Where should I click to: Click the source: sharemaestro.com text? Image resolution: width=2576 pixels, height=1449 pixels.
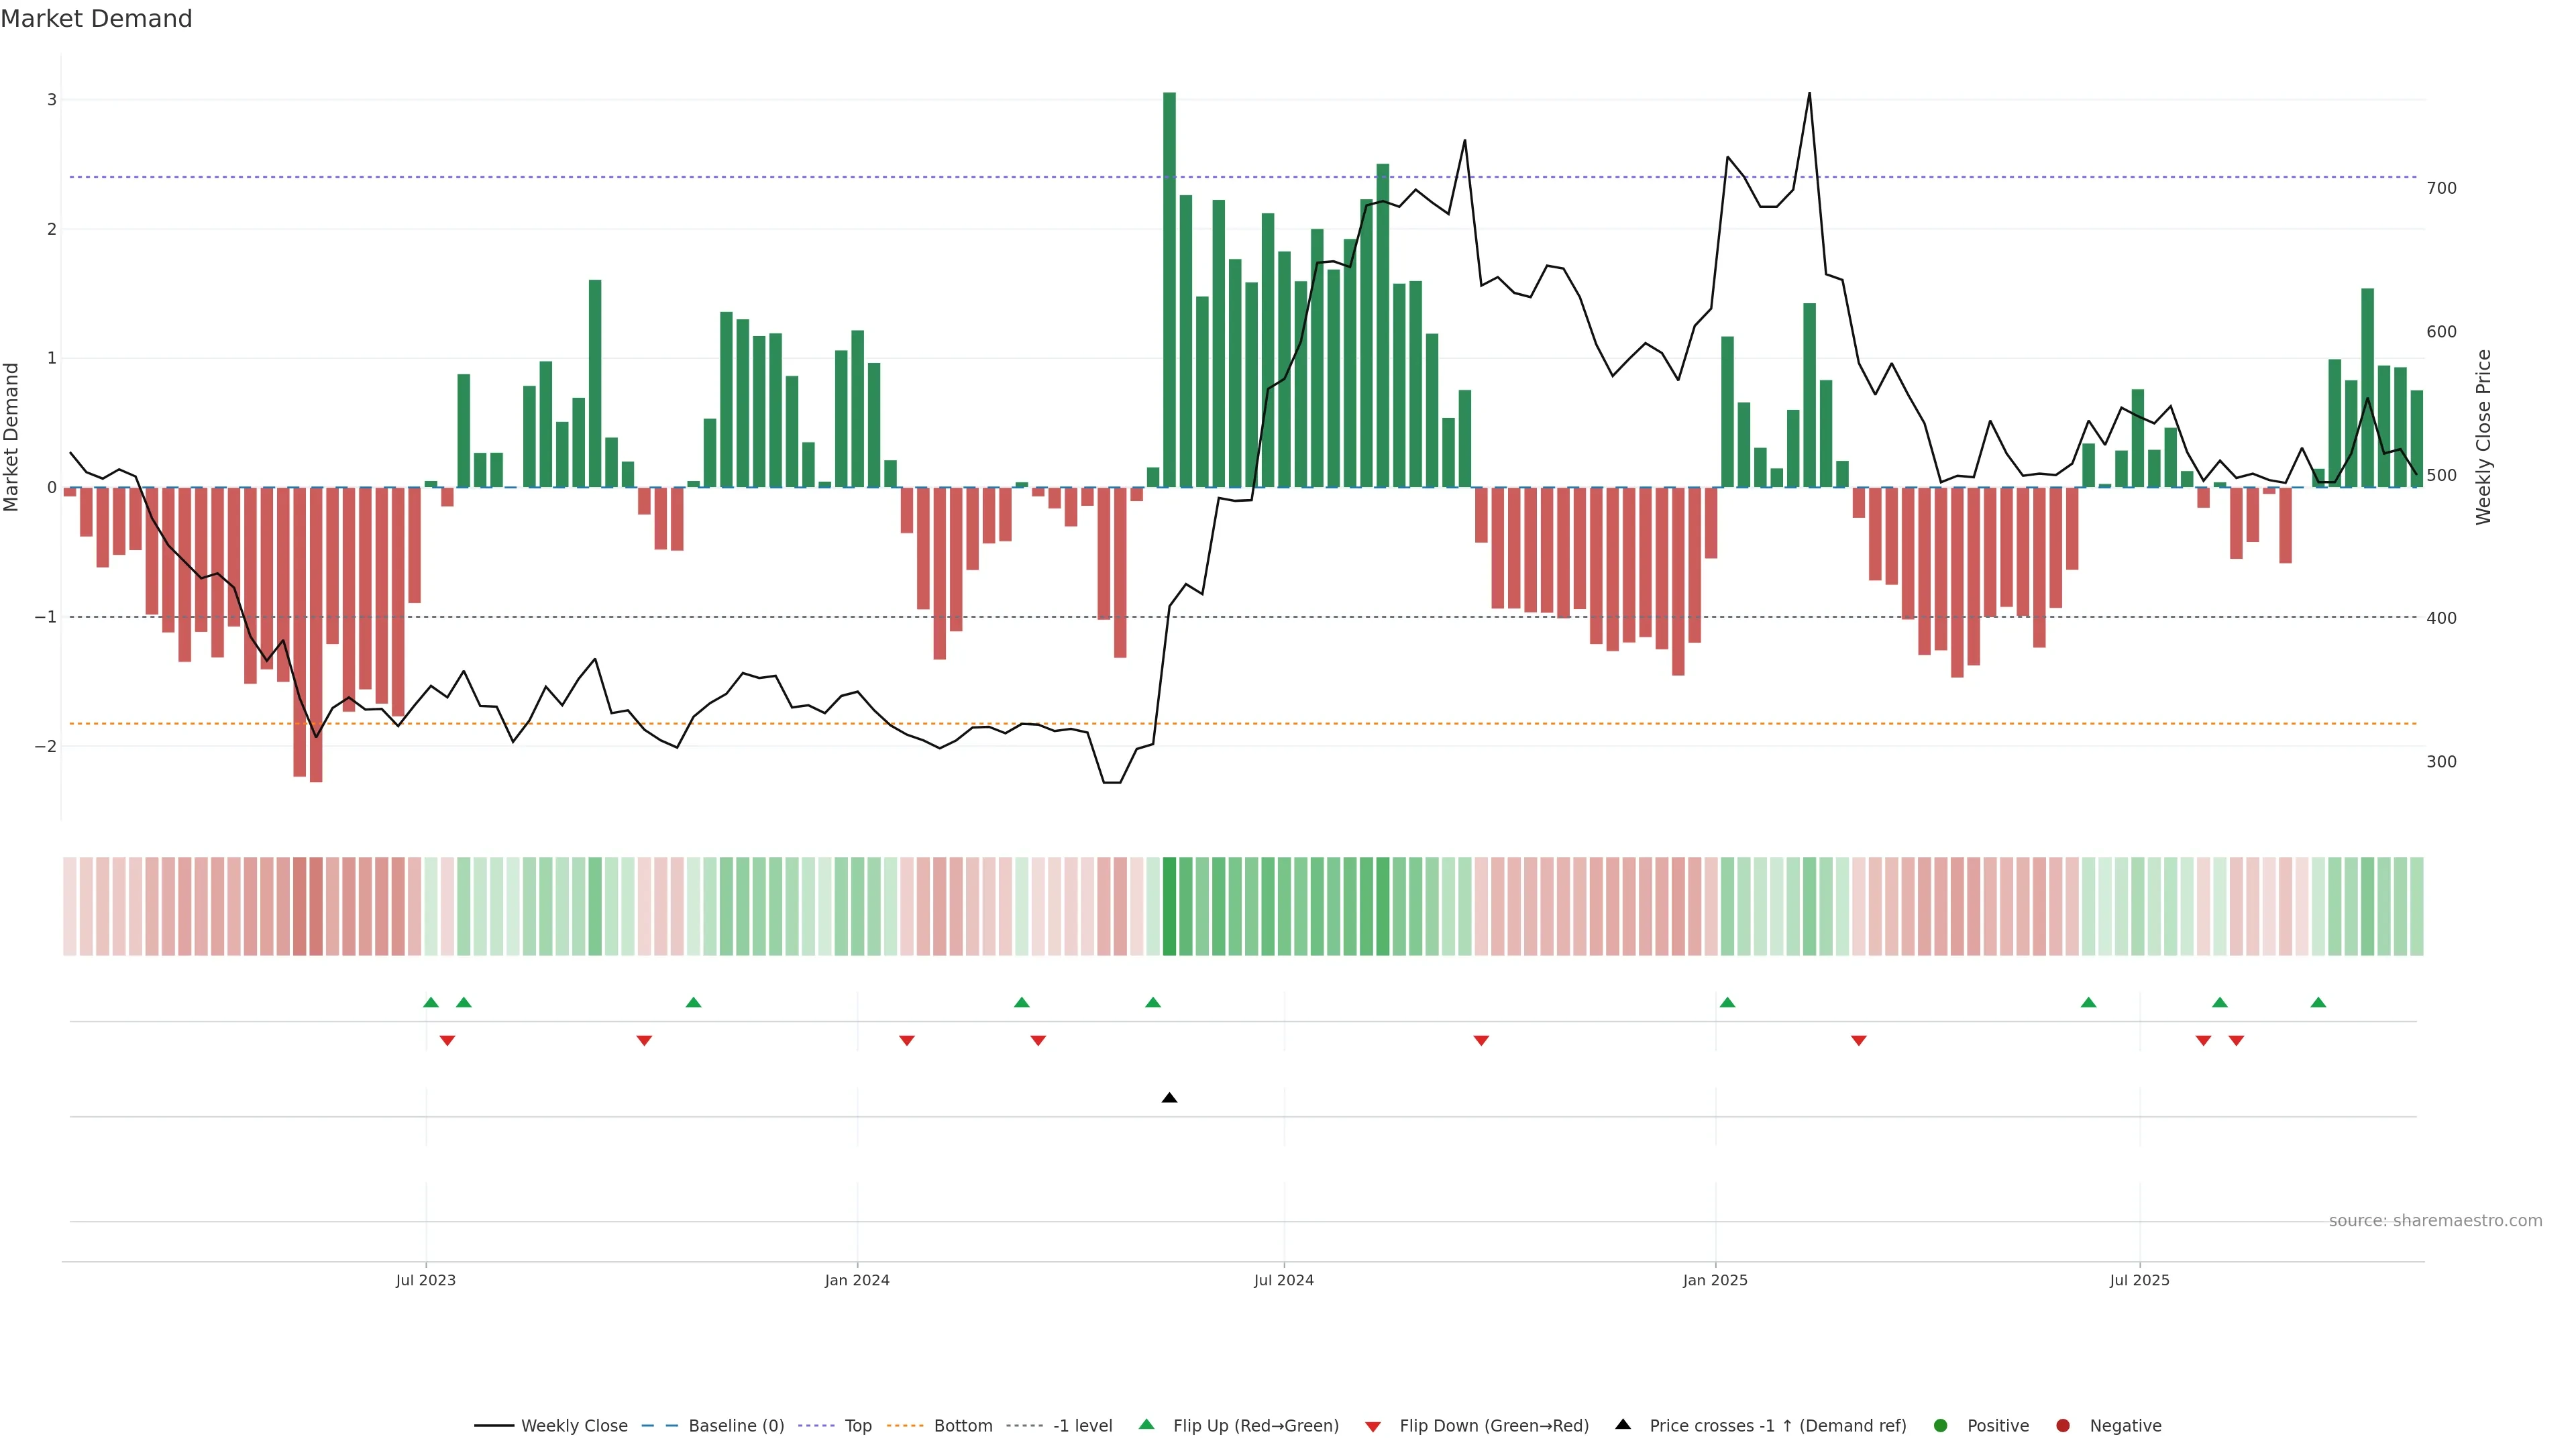[x=2435, y=1220]
